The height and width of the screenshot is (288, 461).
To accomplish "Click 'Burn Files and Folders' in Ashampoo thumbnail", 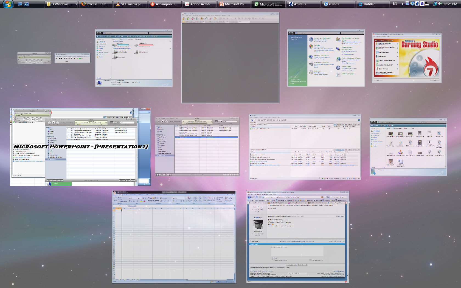I will pos(386,44).
